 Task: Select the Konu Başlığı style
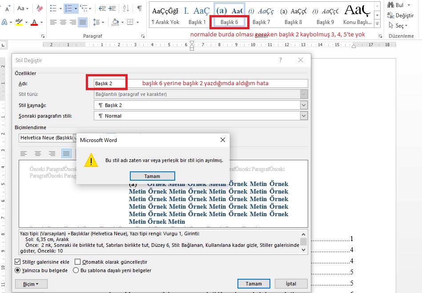[x=358, y=15]
